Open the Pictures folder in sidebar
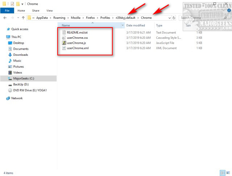The image size is (232, 176). (18, 67)
